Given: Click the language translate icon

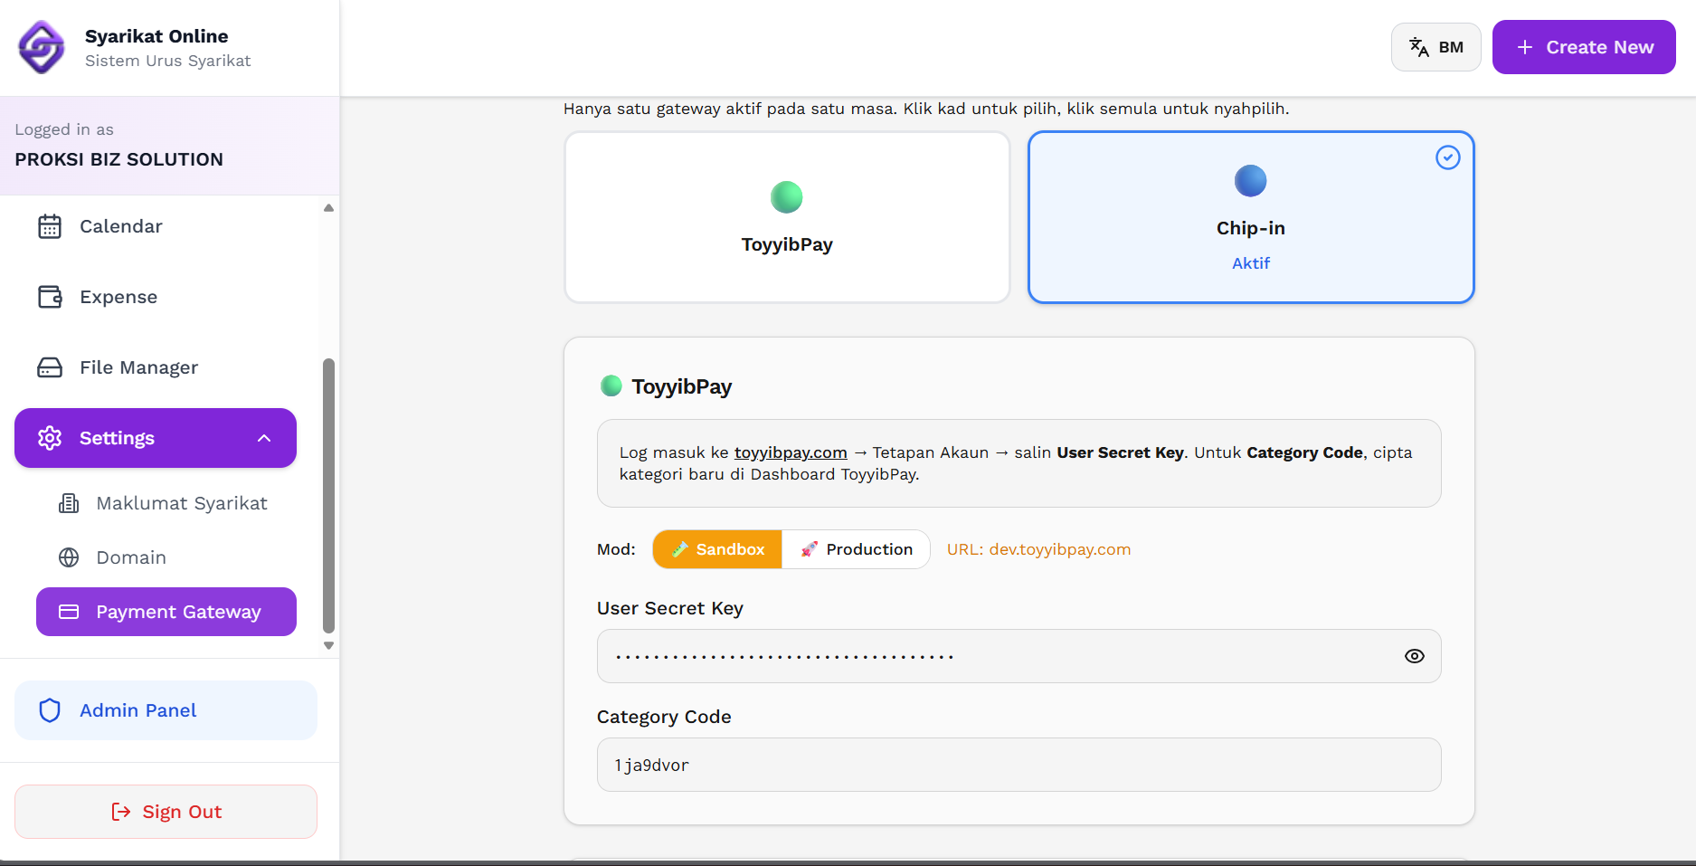Looking at the screenshot, I should pos(1419,47).
